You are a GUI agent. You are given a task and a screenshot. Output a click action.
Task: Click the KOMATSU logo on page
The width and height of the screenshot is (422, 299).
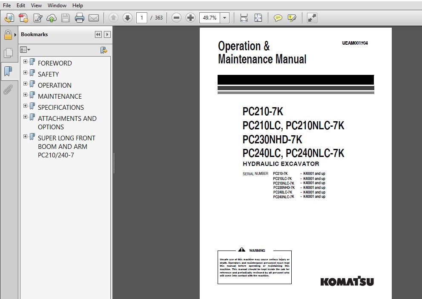(347, 281)
